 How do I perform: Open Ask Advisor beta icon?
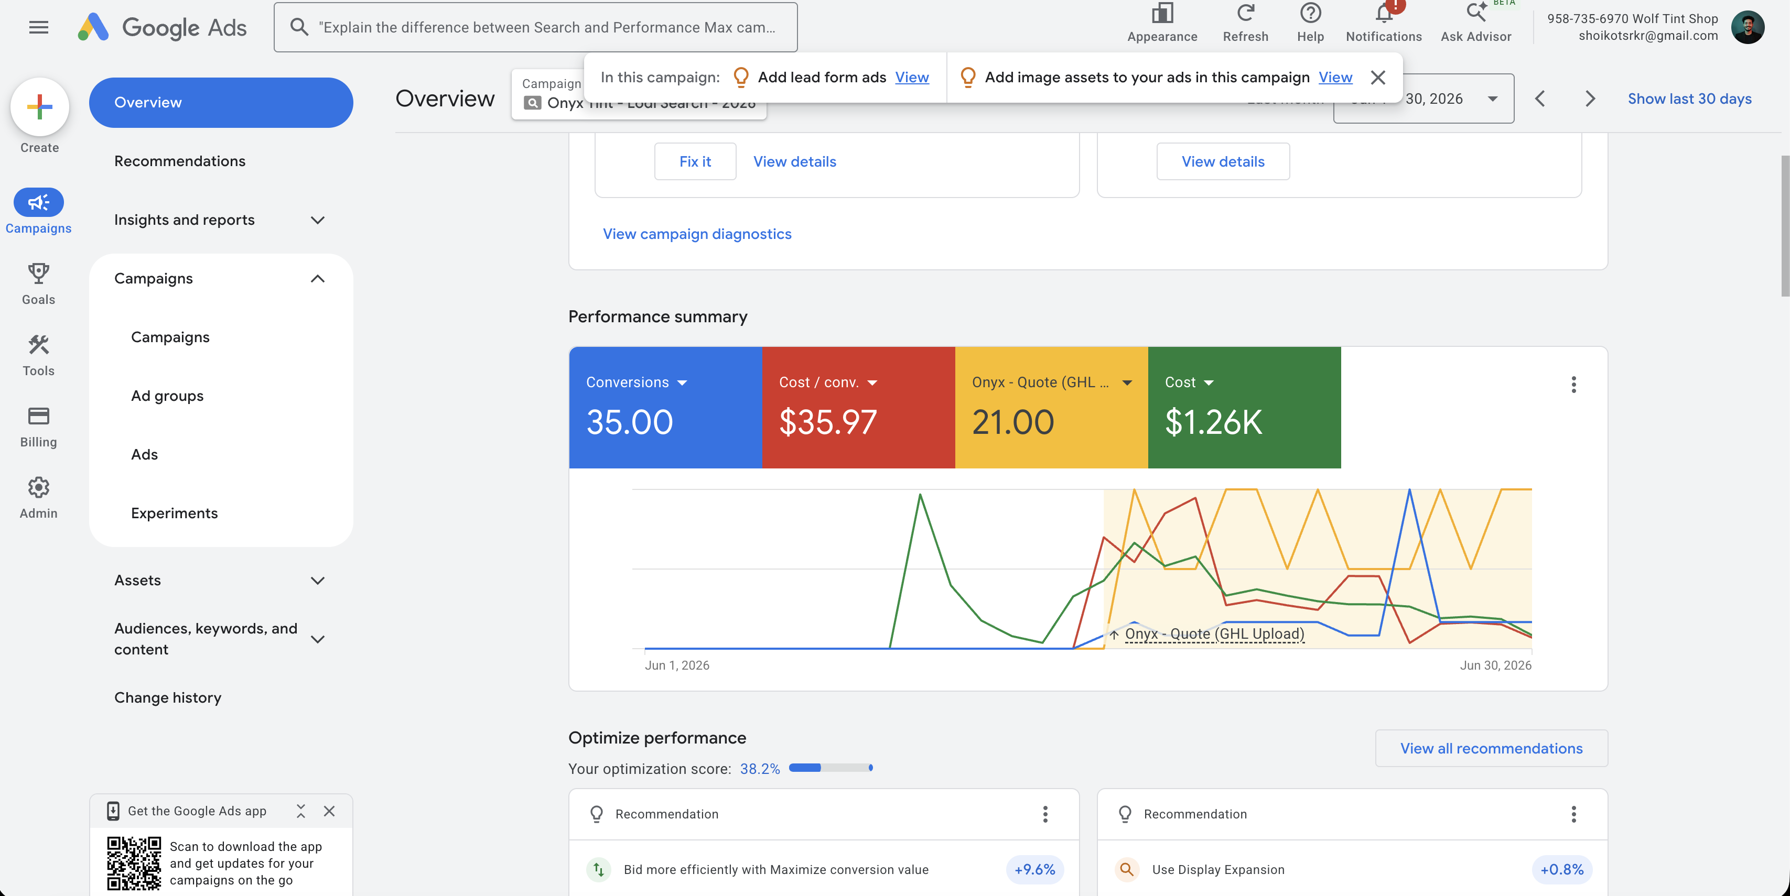click(1476, 13)
